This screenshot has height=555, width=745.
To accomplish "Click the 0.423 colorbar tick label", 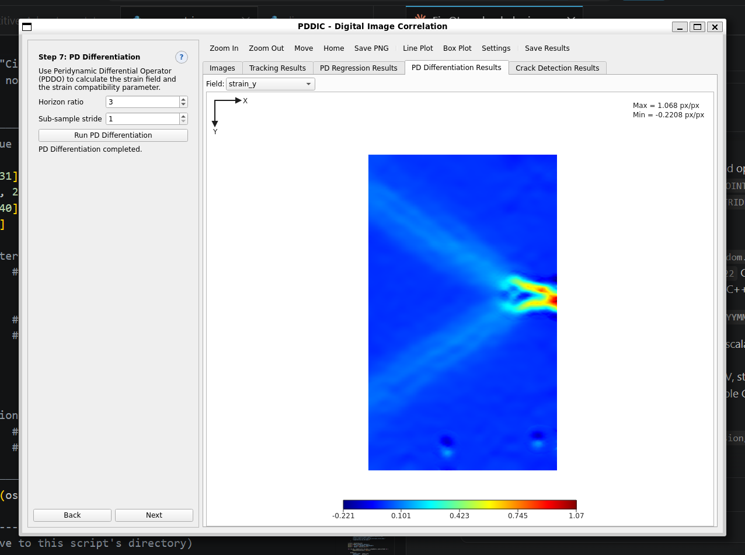I will (x=459, y=516).
